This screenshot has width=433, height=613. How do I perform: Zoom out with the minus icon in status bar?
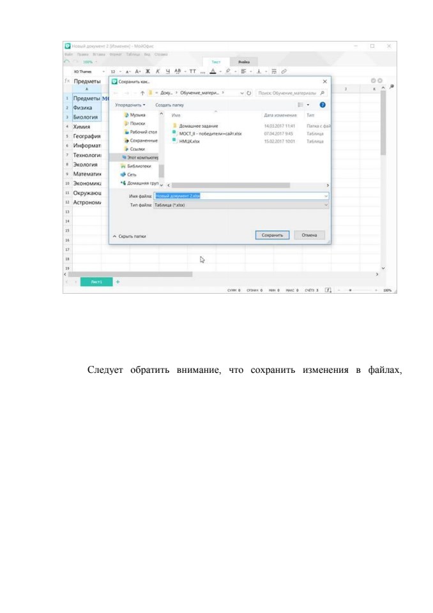point(338,291)
